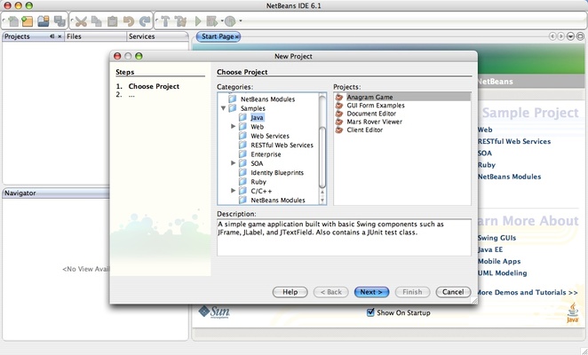
Task: Click the < Back button
Action: pyautogui.click(x=330, y=292)
